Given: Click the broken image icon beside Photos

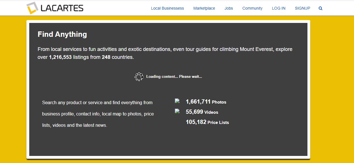Looking at the screenshot, I should [177, 101].
